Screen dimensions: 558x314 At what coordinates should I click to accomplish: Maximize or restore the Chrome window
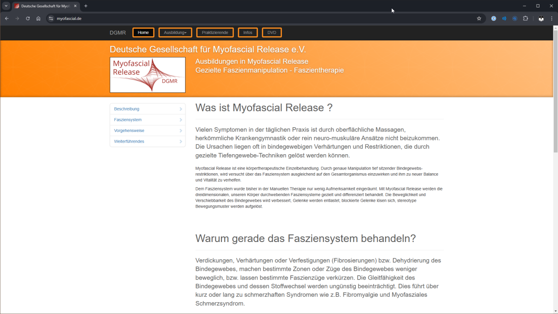(538, 6)
